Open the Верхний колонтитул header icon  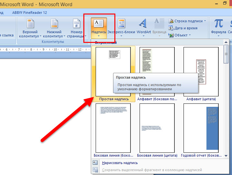[30, 24]
